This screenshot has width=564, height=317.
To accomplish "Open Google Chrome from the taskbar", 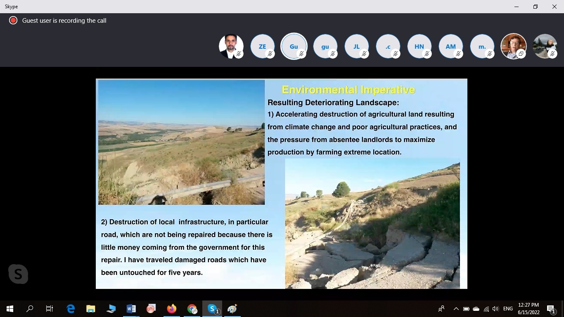I will [192, 308].
